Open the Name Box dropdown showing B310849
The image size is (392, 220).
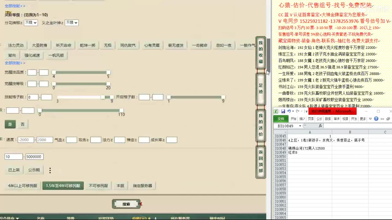tap(300, 126)
